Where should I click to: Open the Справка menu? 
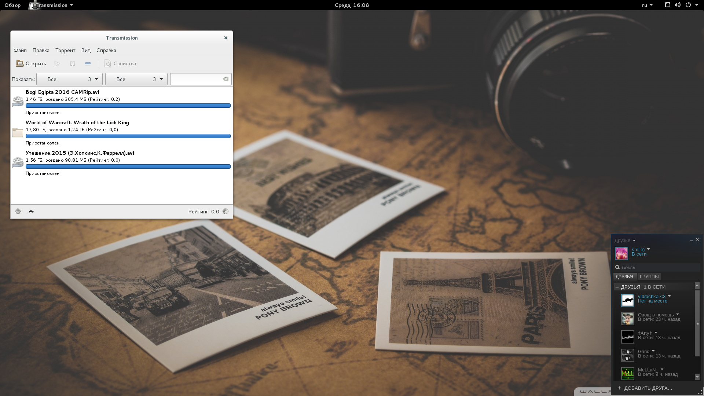click(106, 50)
